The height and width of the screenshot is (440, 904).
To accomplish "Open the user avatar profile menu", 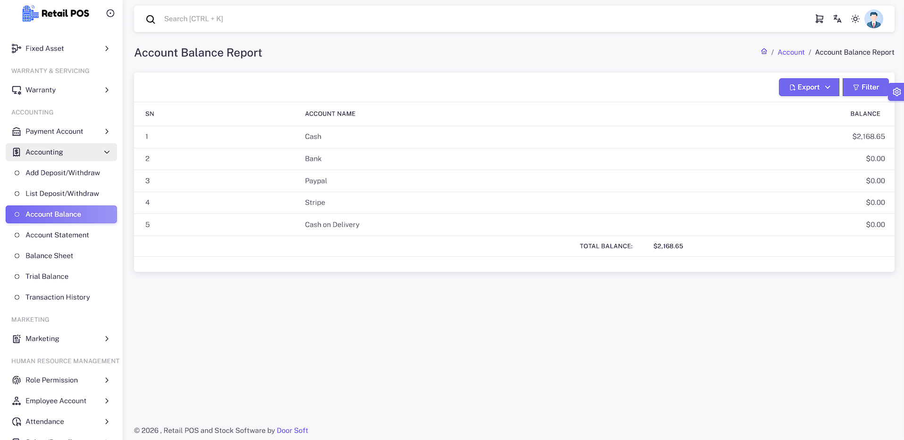I will pos(874,19).
